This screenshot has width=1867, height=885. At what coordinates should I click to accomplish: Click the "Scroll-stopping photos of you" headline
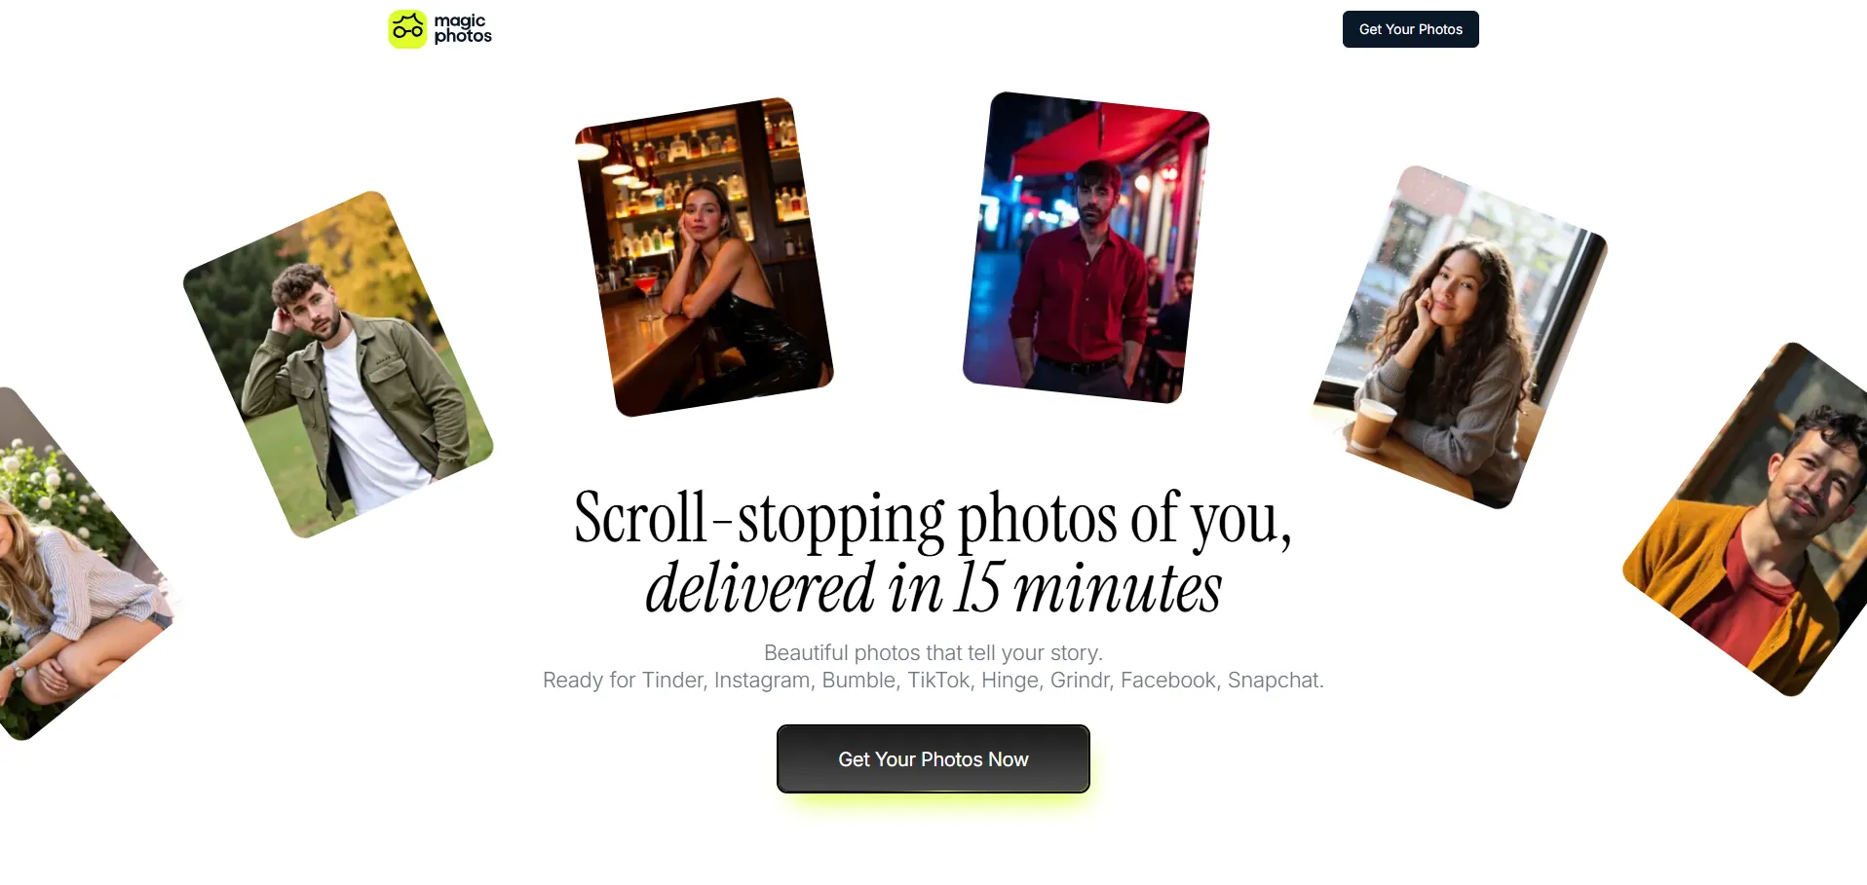point(933,518)
